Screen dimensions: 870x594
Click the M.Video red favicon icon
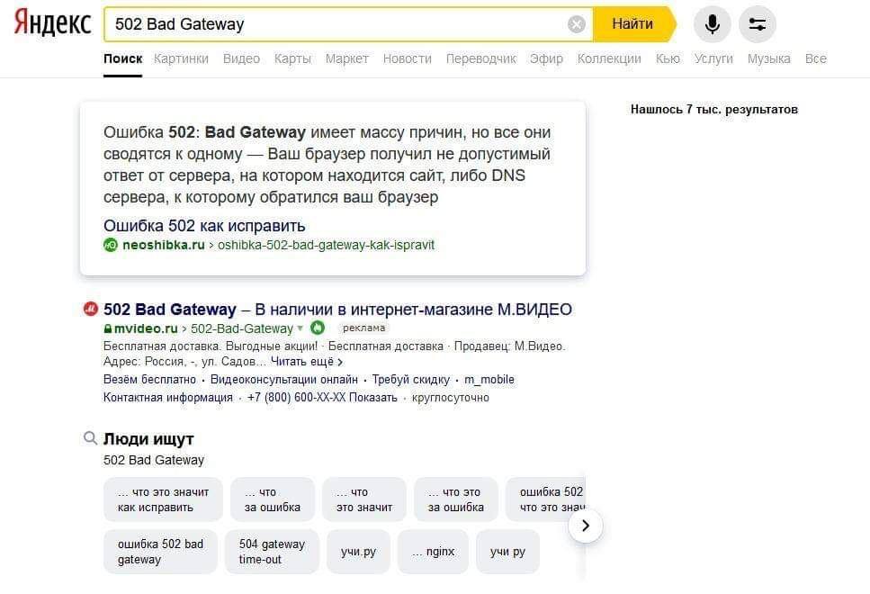90,310
